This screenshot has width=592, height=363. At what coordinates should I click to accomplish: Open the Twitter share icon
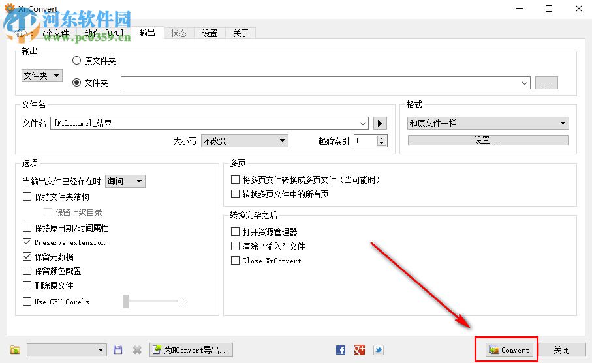(379, 350)
